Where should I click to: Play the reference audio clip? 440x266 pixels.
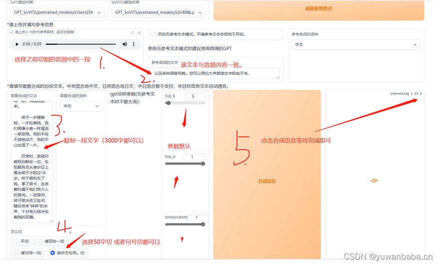point(17,44)
